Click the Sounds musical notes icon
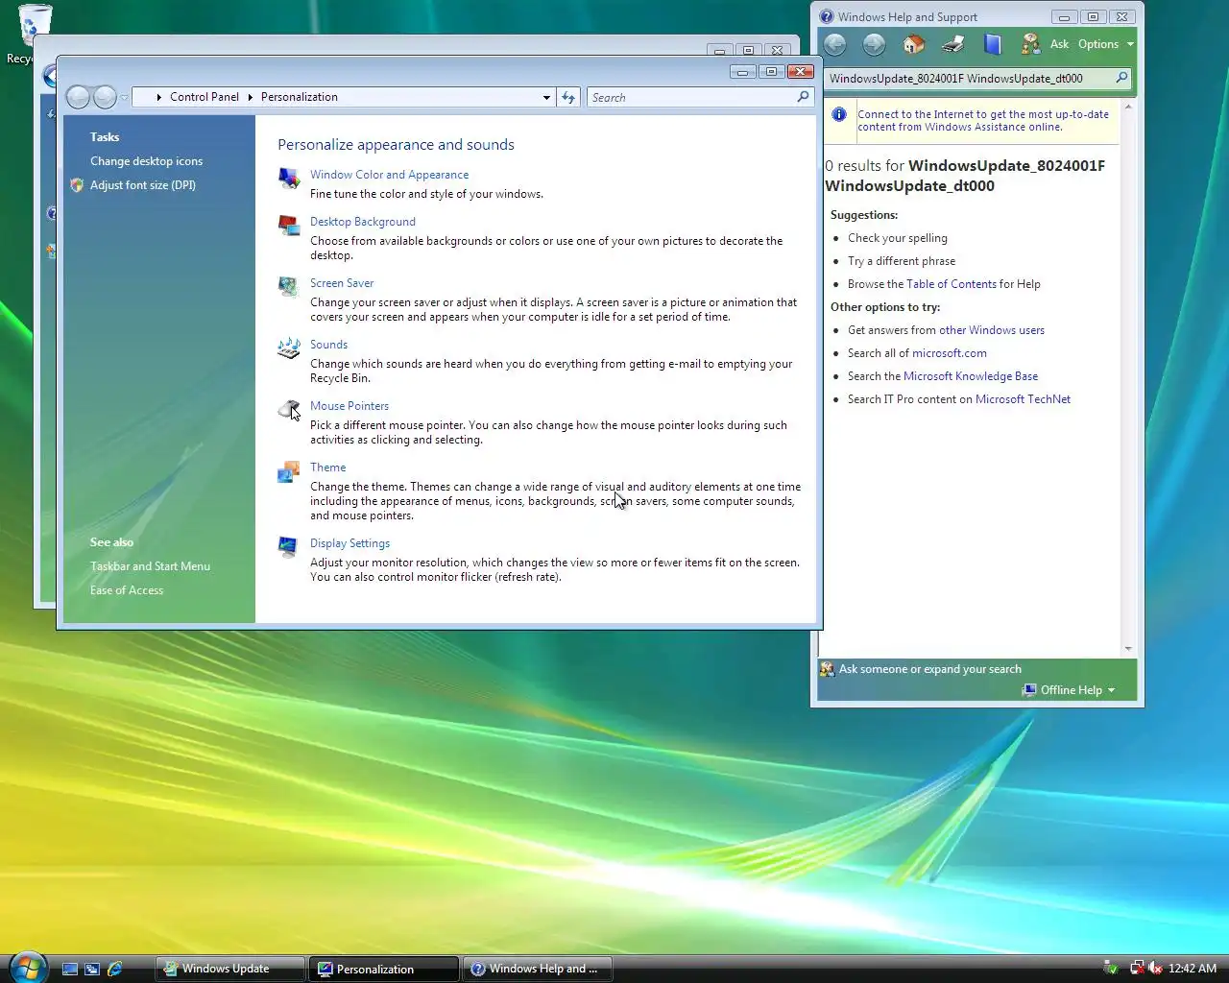This screenshot has width=1229, height=983. pyautogui.click(x=288, y=348)
